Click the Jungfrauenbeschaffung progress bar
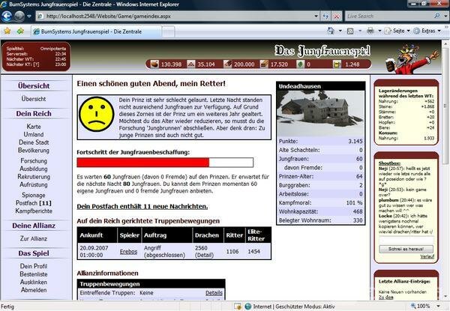This screenshot has width=450, height=311. tap(165, 162)
